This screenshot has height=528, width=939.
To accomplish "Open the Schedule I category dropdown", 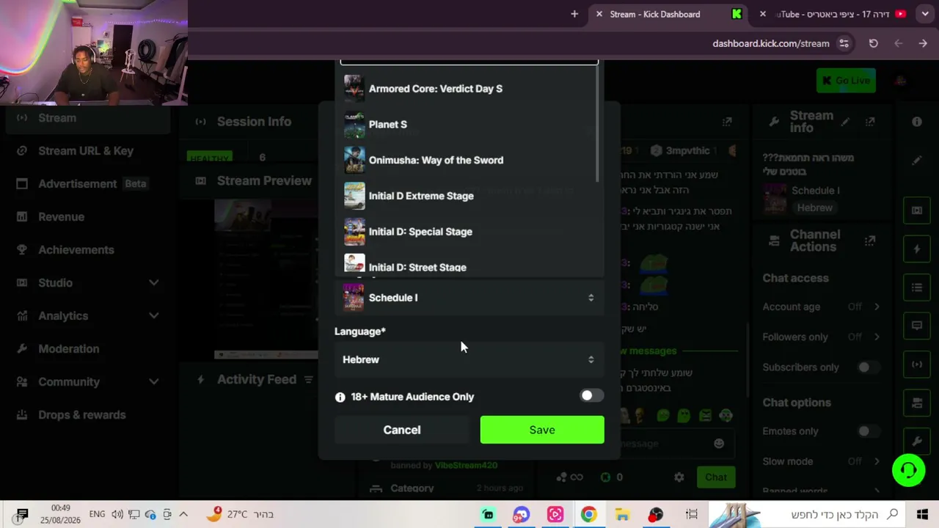I will tap(469, 298).
